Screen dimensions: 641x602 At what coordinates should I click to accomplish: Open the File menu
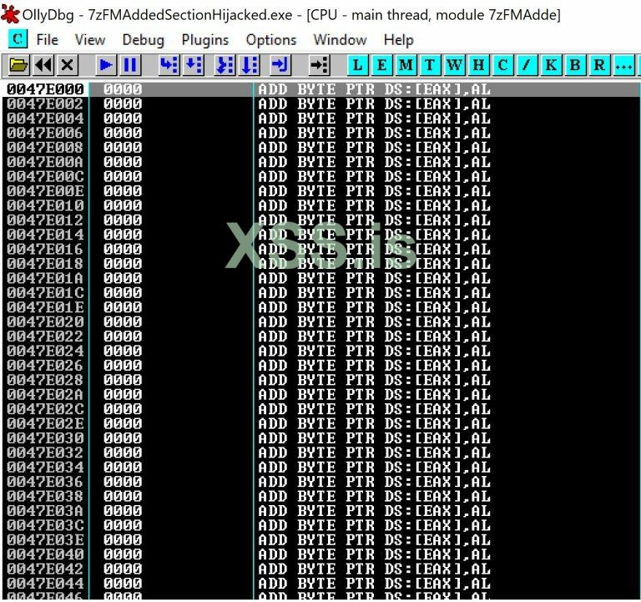[47, 40]
